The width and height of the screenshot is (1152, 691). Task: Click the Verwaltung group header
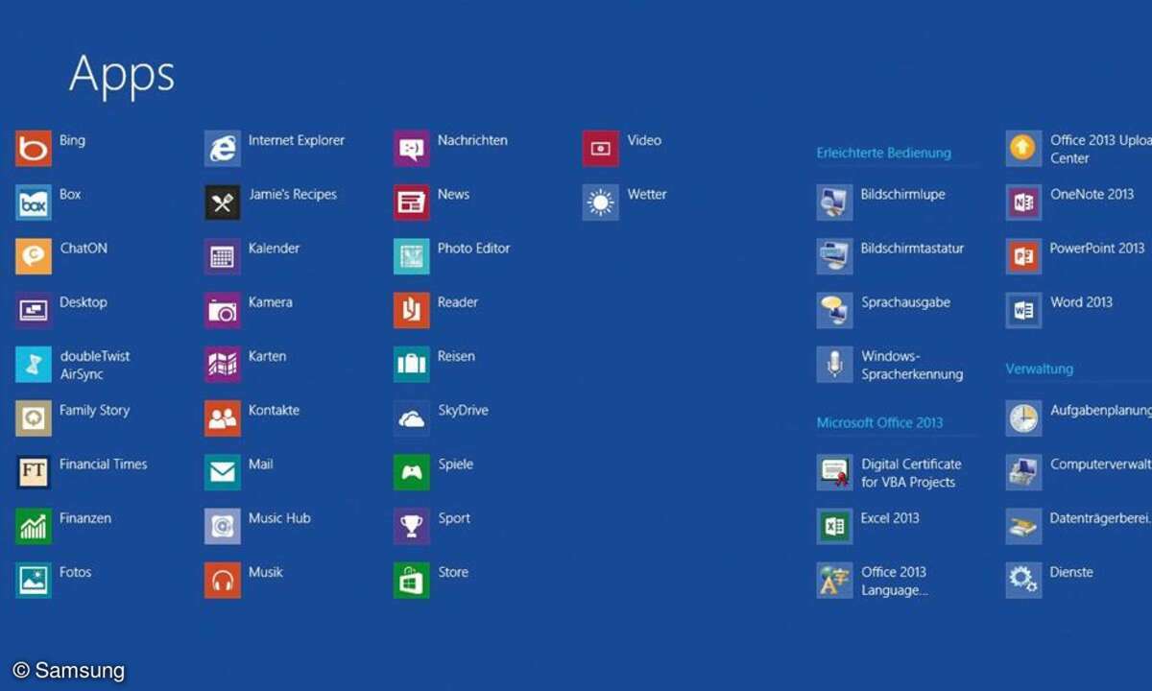[1039, 369]
